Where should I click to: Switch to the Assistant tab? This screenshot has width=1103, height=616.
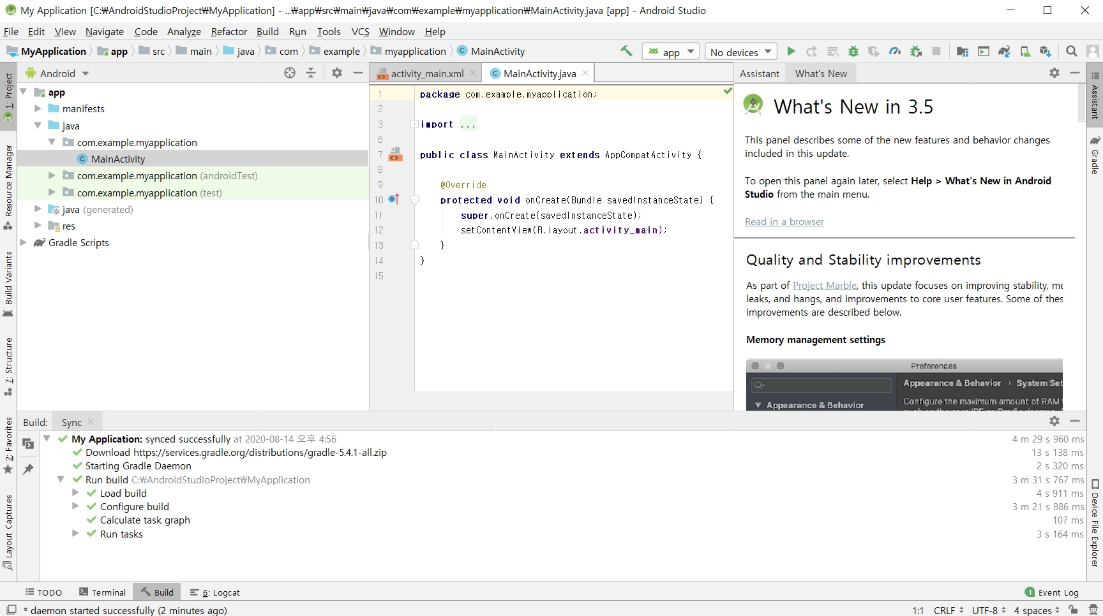point(760,73)
